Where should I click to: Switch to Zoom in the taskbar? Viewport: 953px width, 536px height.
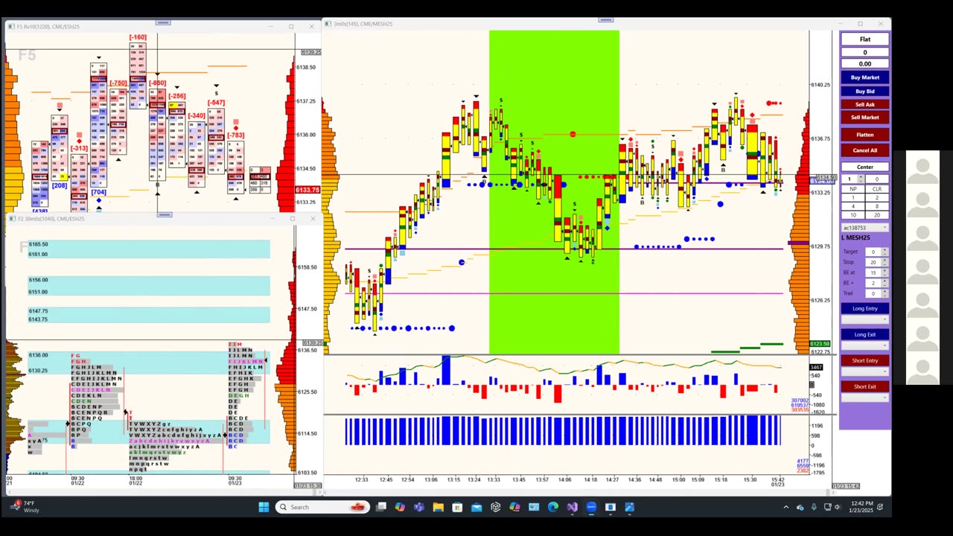coord(591,507)
